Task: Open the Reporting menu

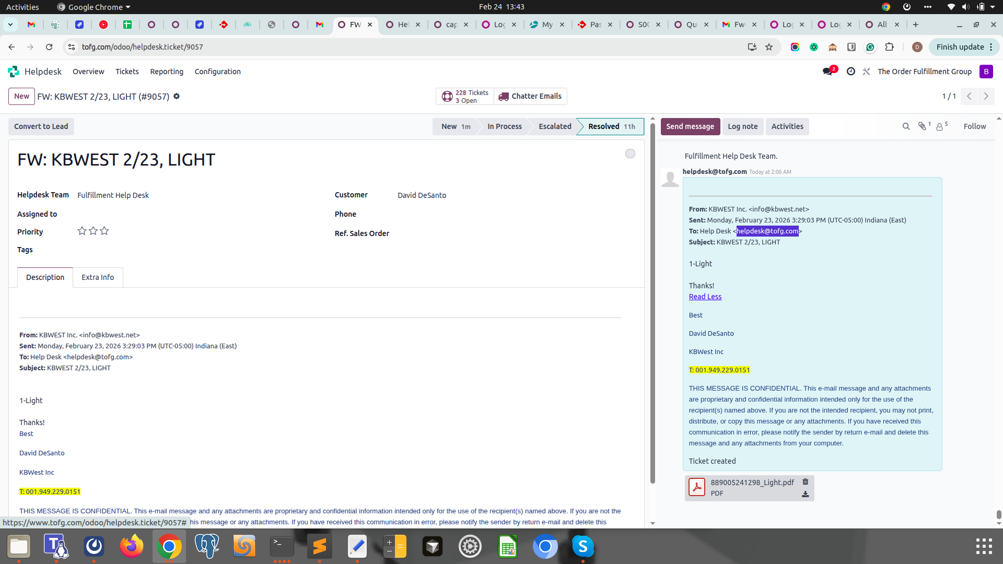Action: tap(167, 72)
